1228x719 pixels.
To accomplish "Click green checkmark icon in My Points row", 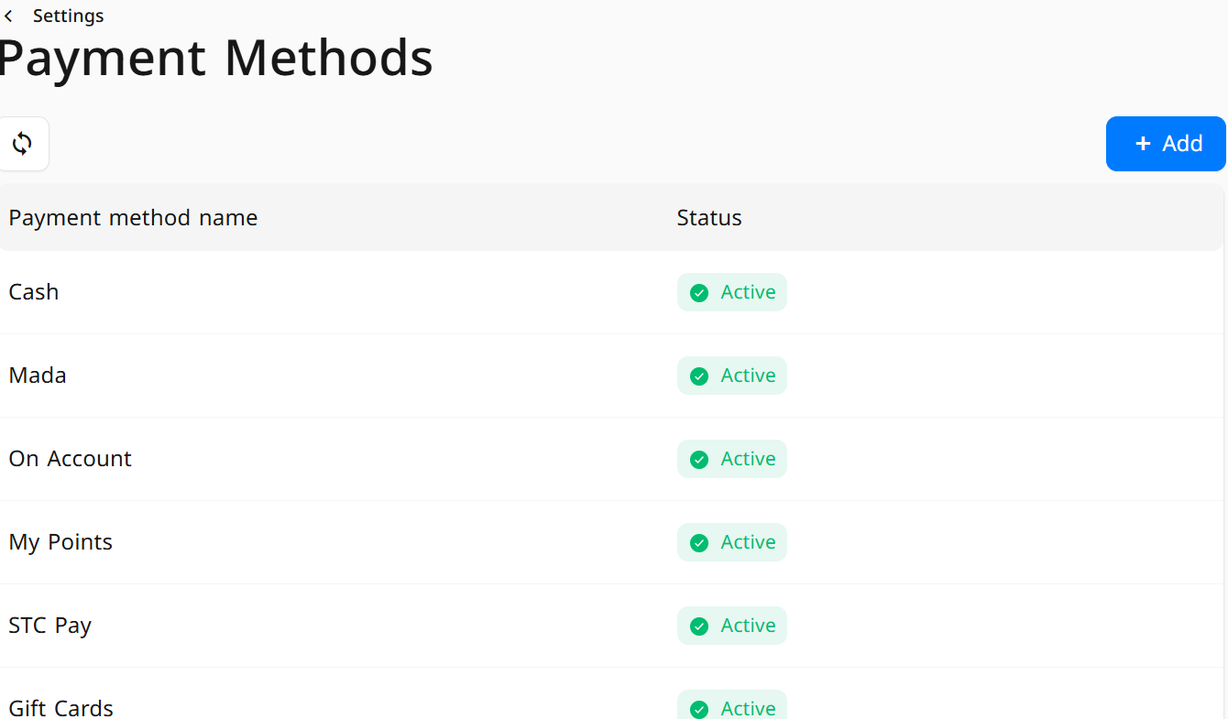I will (x=699, y=543).
